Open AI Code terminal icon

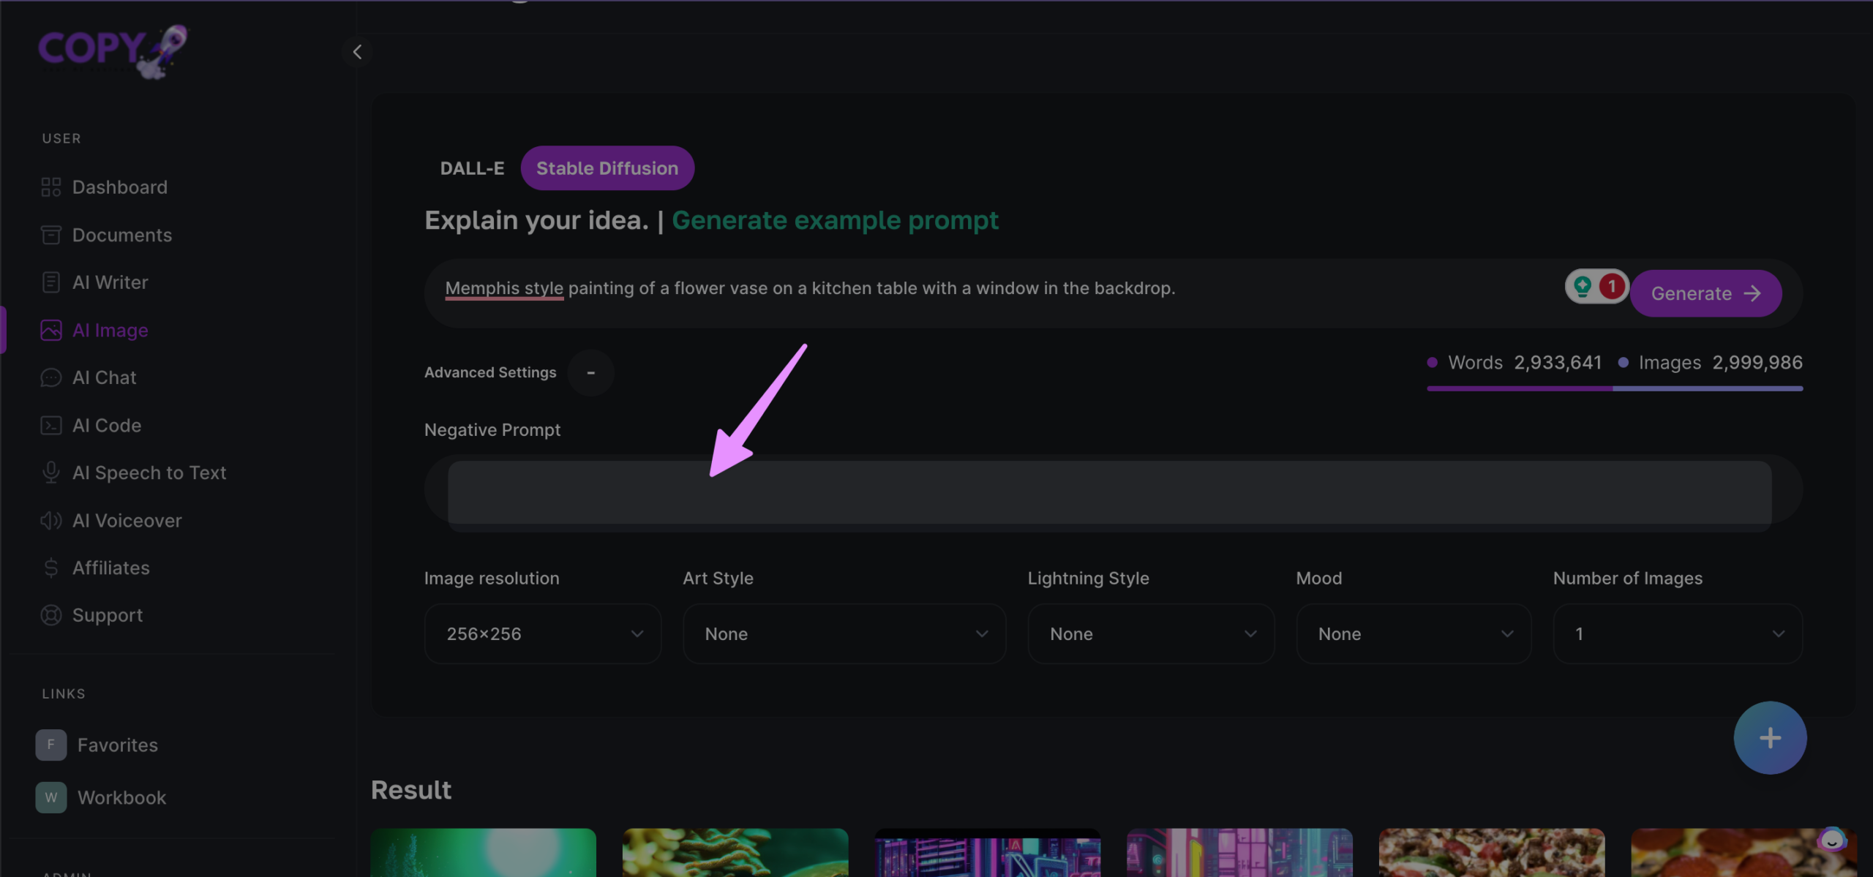click(50, 425)
